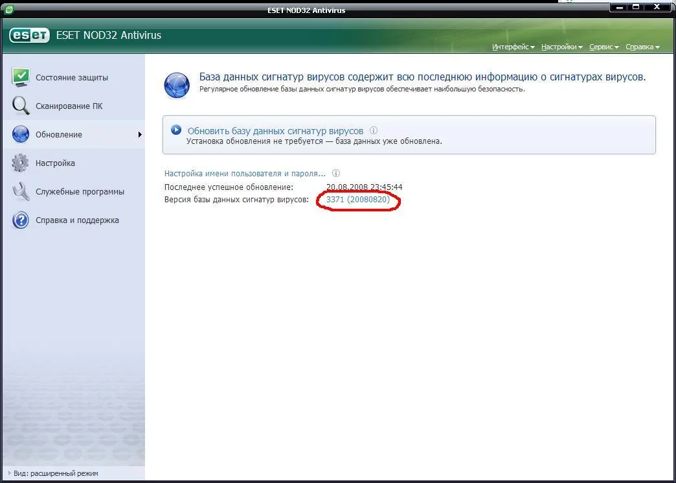Click the Установка обновления не требуется message
Viewport: 676px width, 483px height.
coord(314,141)
